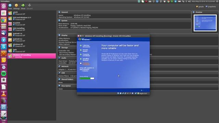Select the DOS installing virtual machine
The image size is (219, 123).
coord(32,29)
